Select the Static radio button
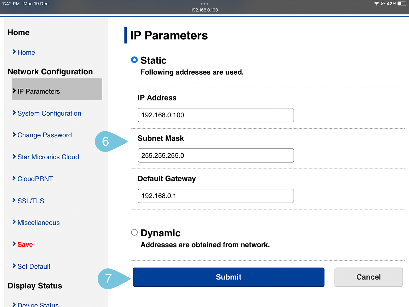This screenshot has width=409, height=307. pos(134,60)
